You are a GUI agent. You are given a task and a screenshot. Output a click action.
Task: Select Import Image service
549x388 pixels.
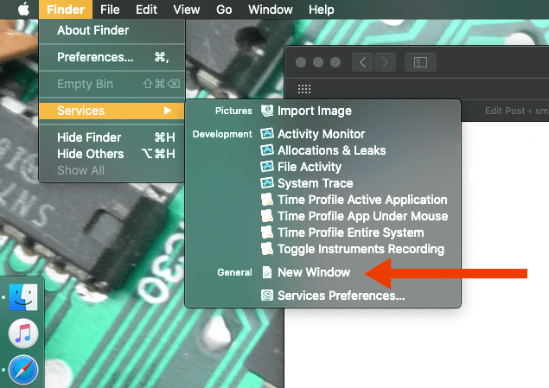(314, 111)
